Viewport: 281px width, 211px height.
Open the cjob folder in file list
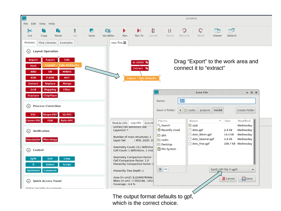point(220,125)
